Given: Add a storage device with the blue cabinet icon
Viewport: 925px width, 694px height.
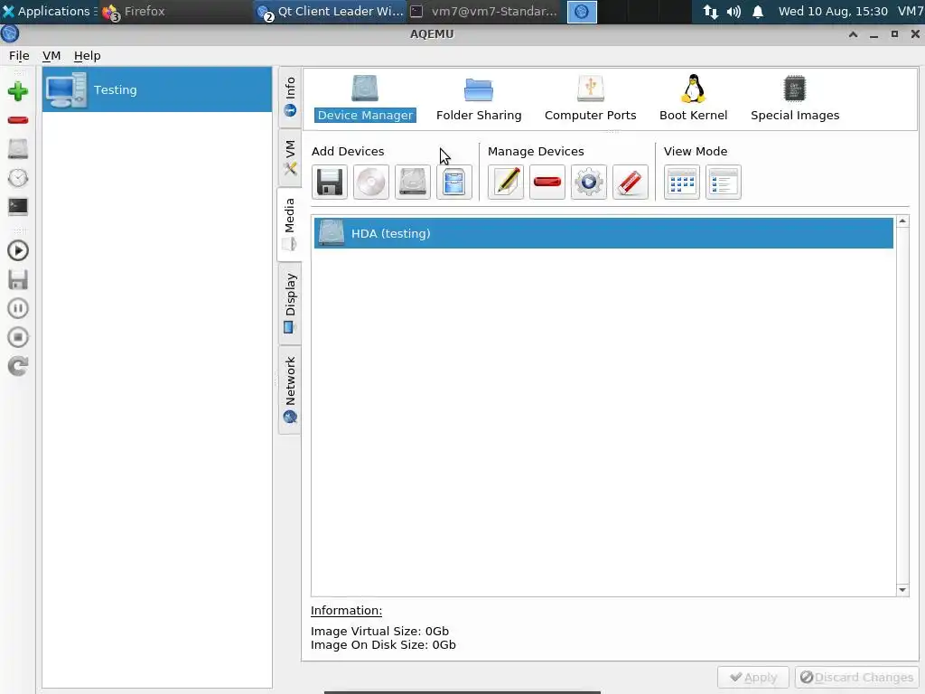Looking at the screenshot, I should pyautogui.click(x=454, y=182).
